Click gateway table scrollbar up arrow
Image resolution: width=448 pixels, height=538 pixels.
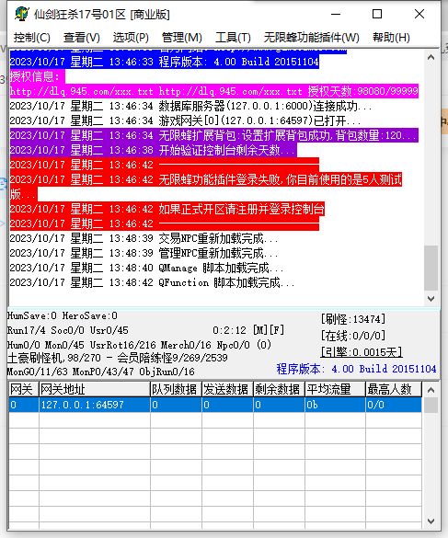[431, 390]
